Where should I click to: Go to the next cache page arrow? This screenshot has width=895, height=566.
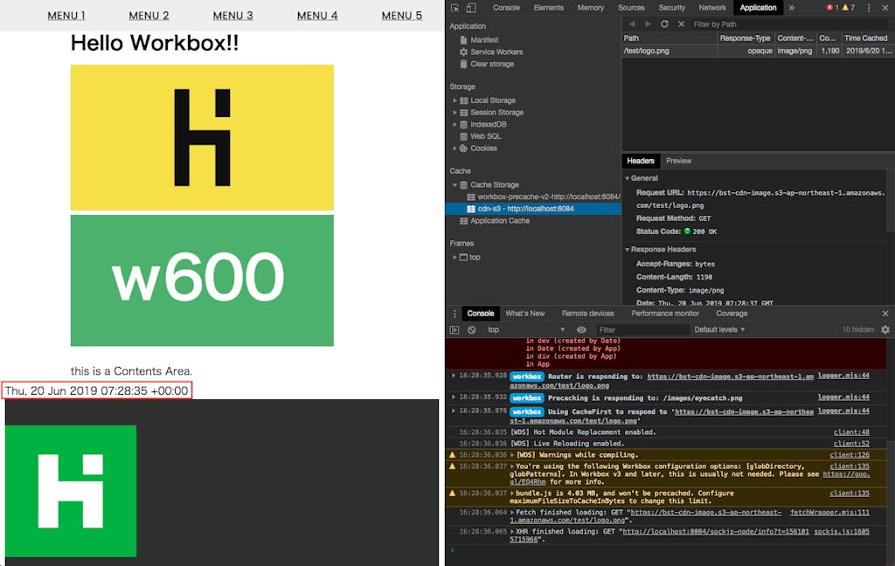click(648, 24)
